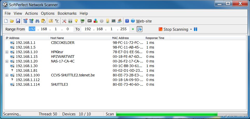
Task: Open the Web-site link
Action: (x=144, y=21)
